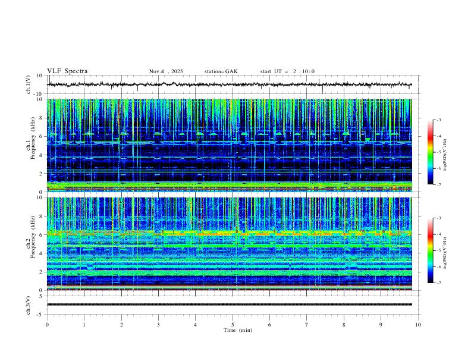Viewport: 471px width, 364px height.
Task: Click the ch.1 color scale bar
Action: pyautogui.click(x=430, y=152)
